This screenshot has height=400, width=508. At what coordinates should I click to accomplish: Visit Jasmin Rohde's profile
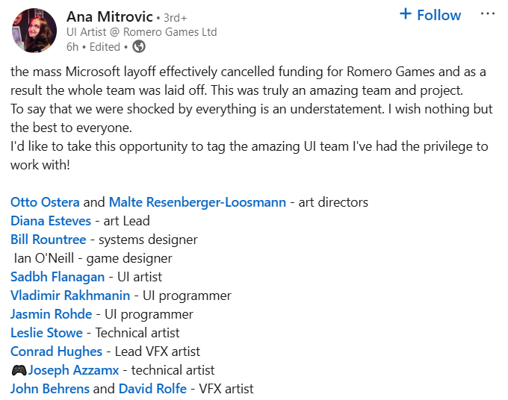click(x=52, y=314)
